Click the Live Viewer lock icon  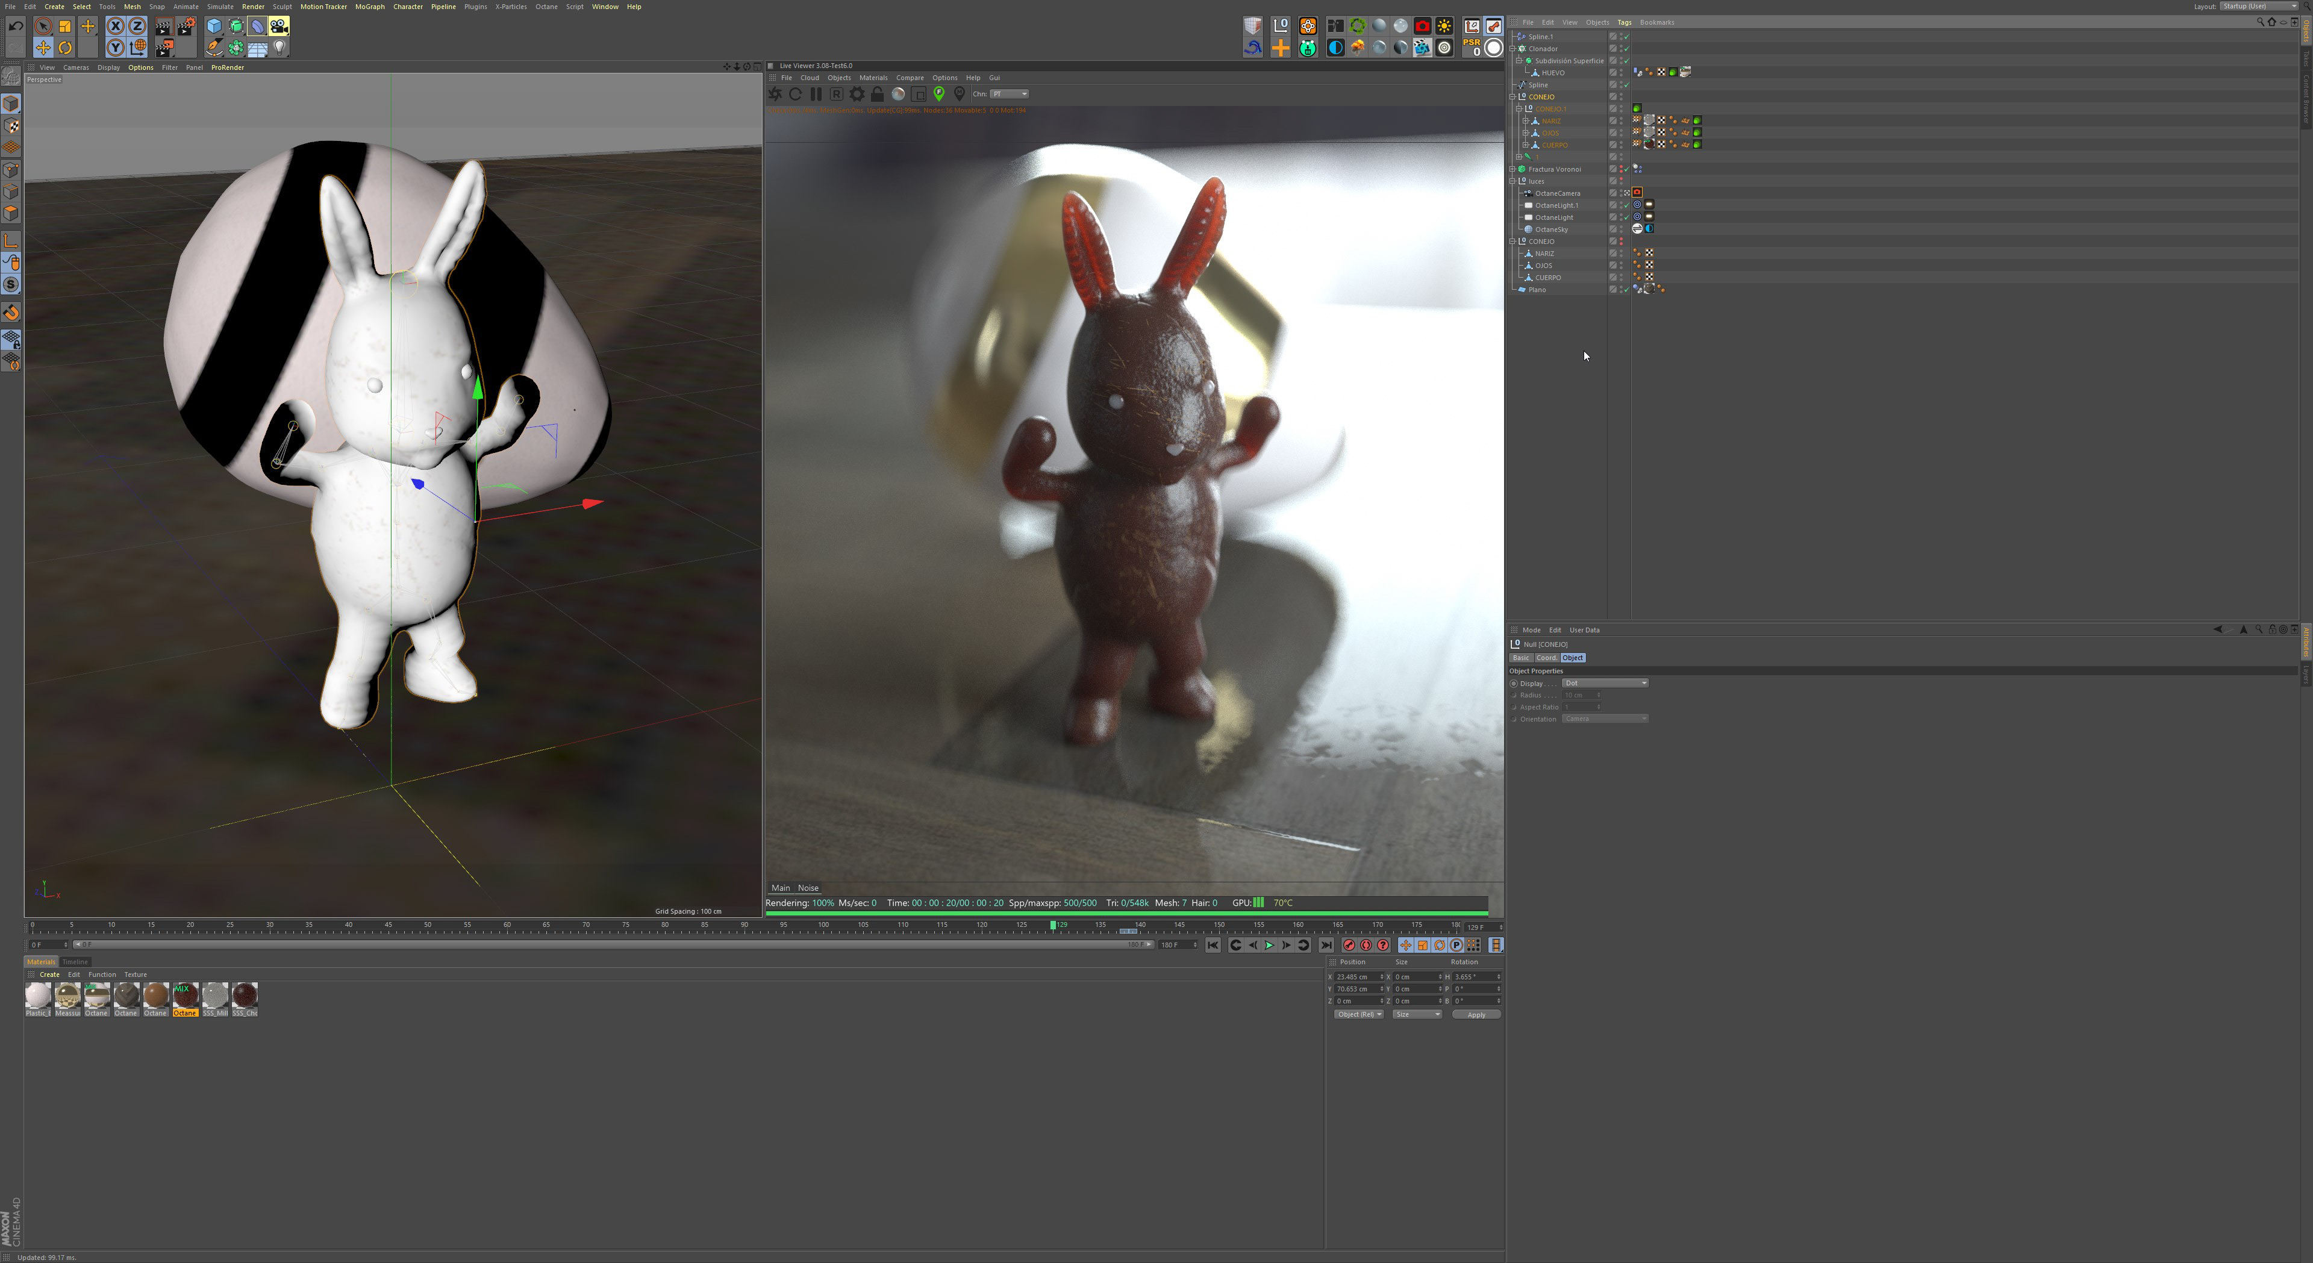tap(877, 94)
